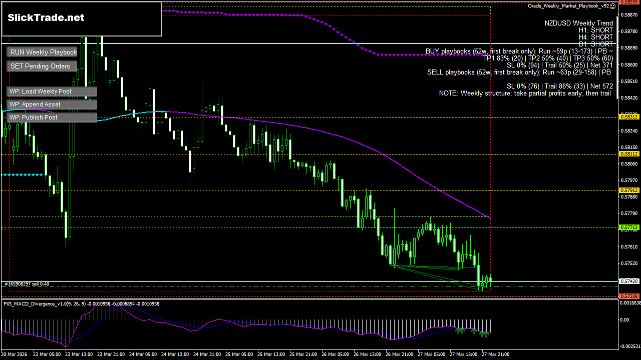The height and width of the screenshot is (360, 641).
Task: Click the WP: Load Weekly Post button
Action: [52, 91]
